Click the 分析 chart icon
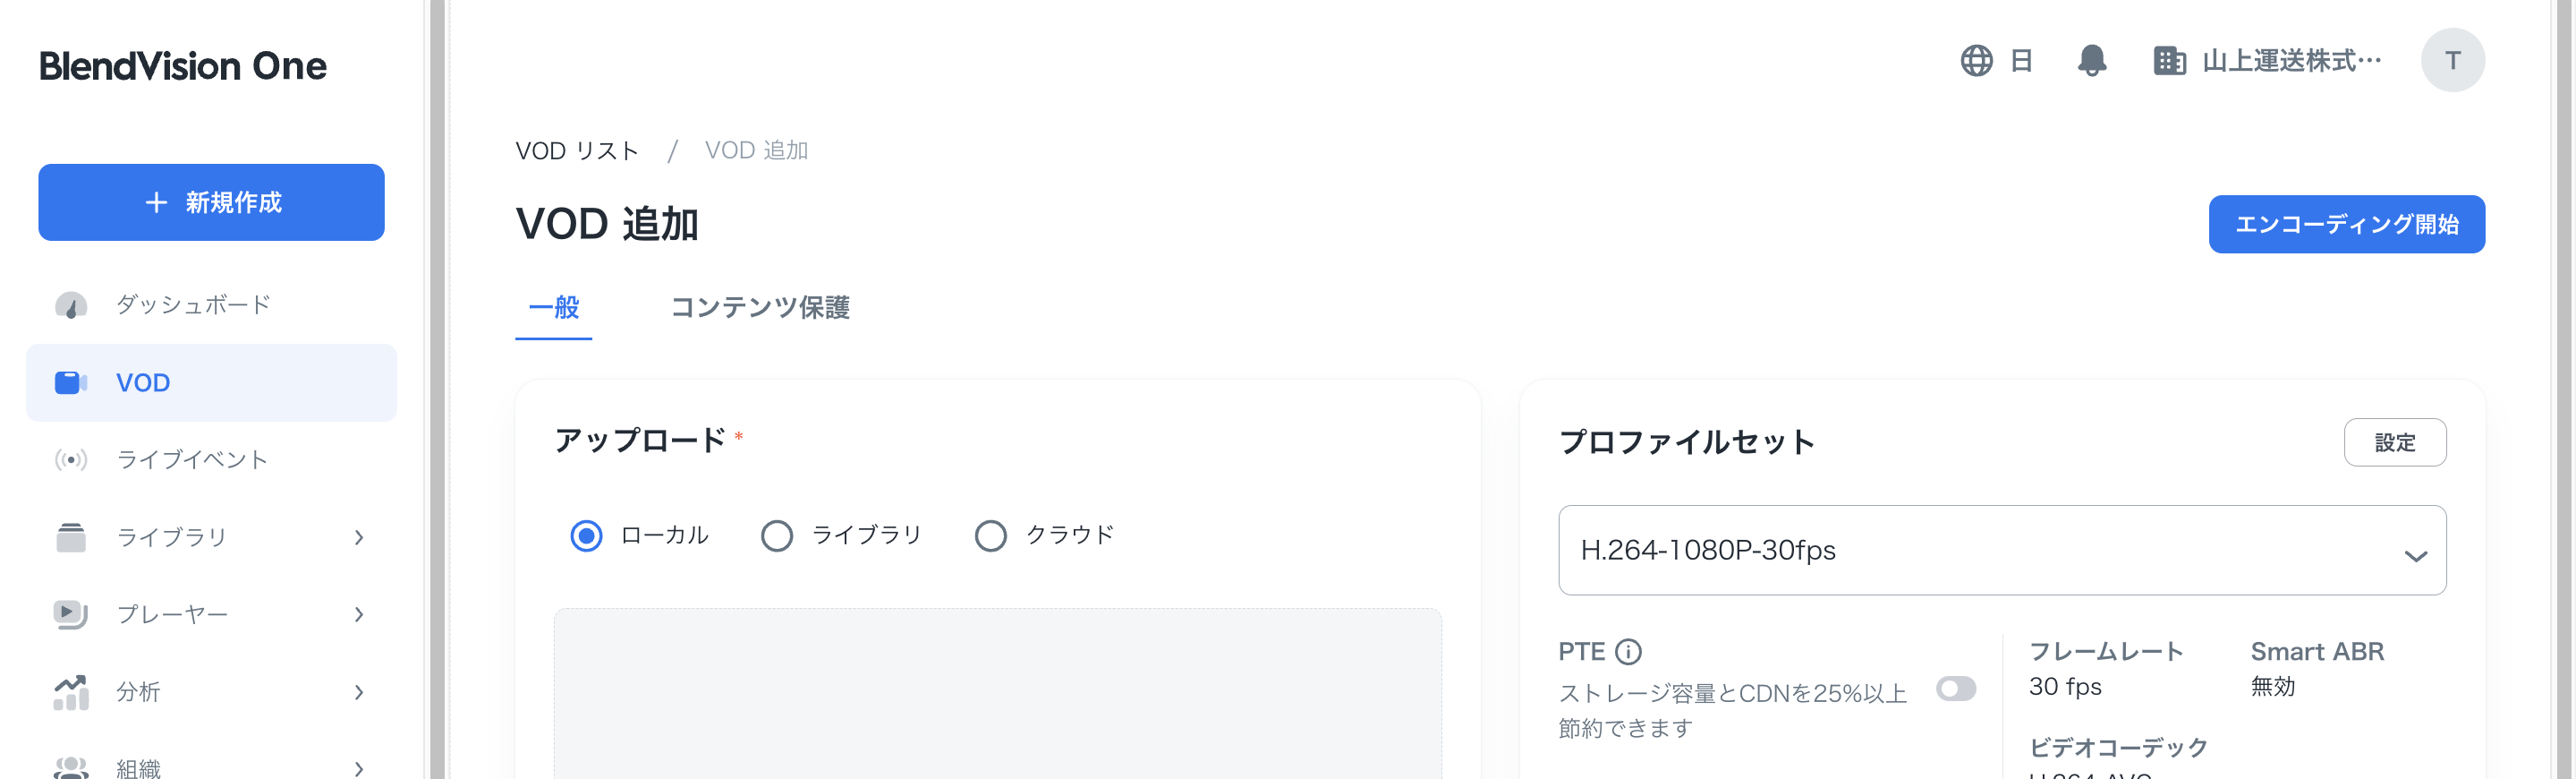The width and height of the screenshot is (2576, 779). [x=71, y=692]
